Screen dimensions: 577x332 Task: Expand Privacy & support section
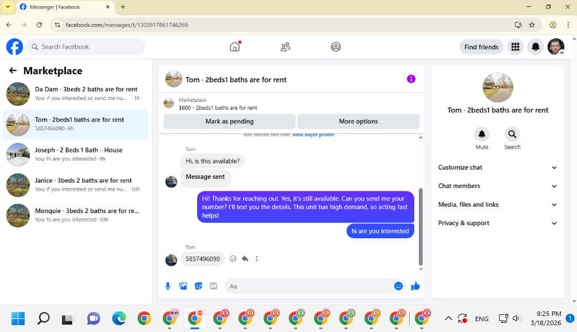pos(497,223)
